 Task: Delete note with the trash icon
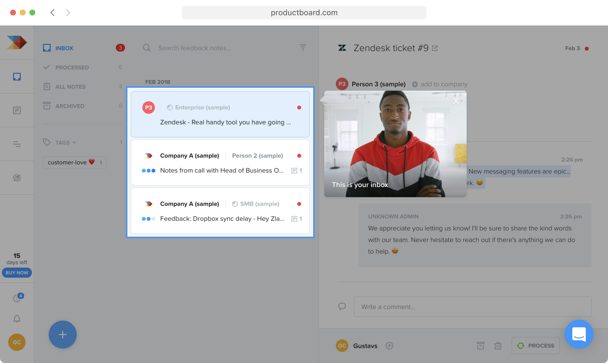498,346
